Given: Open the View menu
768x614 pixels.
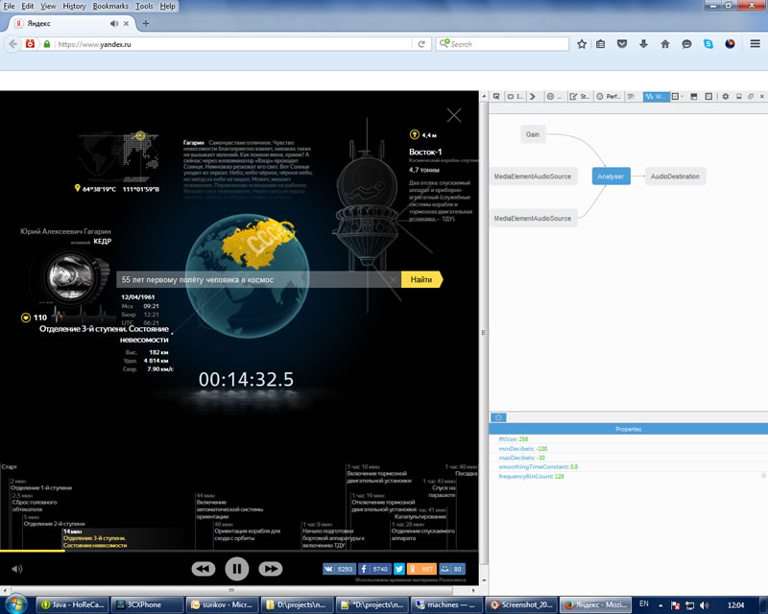Looking at the screenshot, I should 48,6.
